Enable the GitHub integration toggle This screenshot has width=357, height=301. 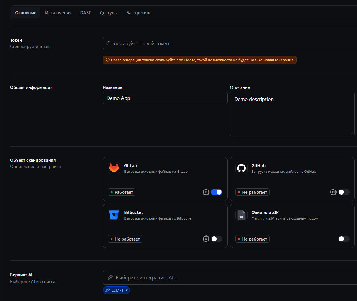[x=344, y=192]
